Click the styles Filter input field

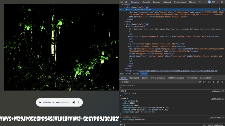(159, 82)
